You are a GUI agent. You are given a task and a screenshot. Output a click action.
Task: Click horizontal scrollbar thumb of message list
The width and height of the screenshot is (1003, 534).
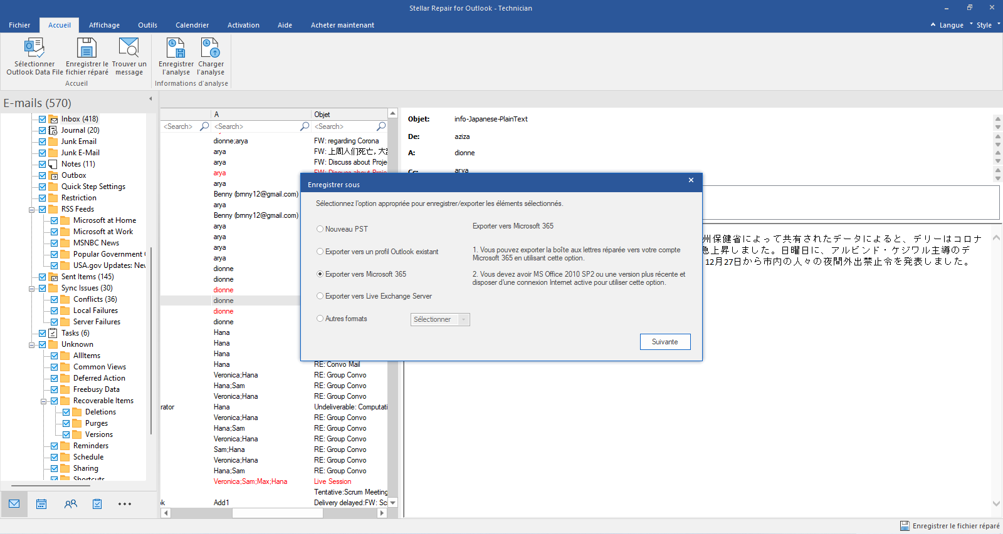click(278, 513)
